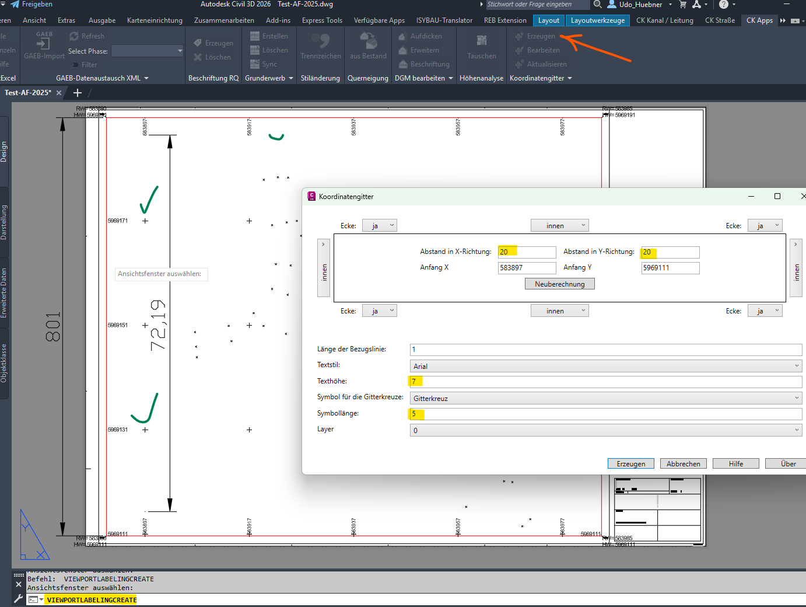Click the aus Bestand icon
Image resolution: width=806 pixels, height=607 pixels.
[x=368, y=41]
